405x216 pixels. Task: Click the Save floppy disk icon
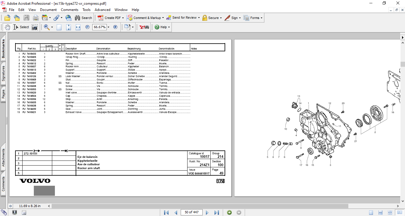[x=26, y=18]
